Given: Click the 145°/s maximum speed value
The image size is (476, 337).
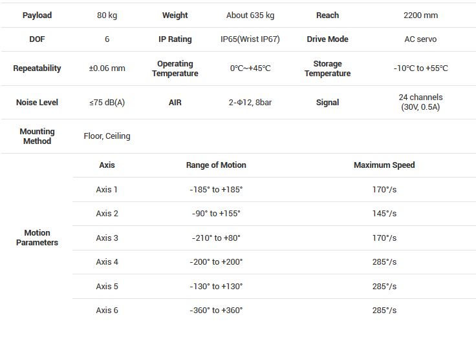Looking at the screenshot, I should [384, 214].
